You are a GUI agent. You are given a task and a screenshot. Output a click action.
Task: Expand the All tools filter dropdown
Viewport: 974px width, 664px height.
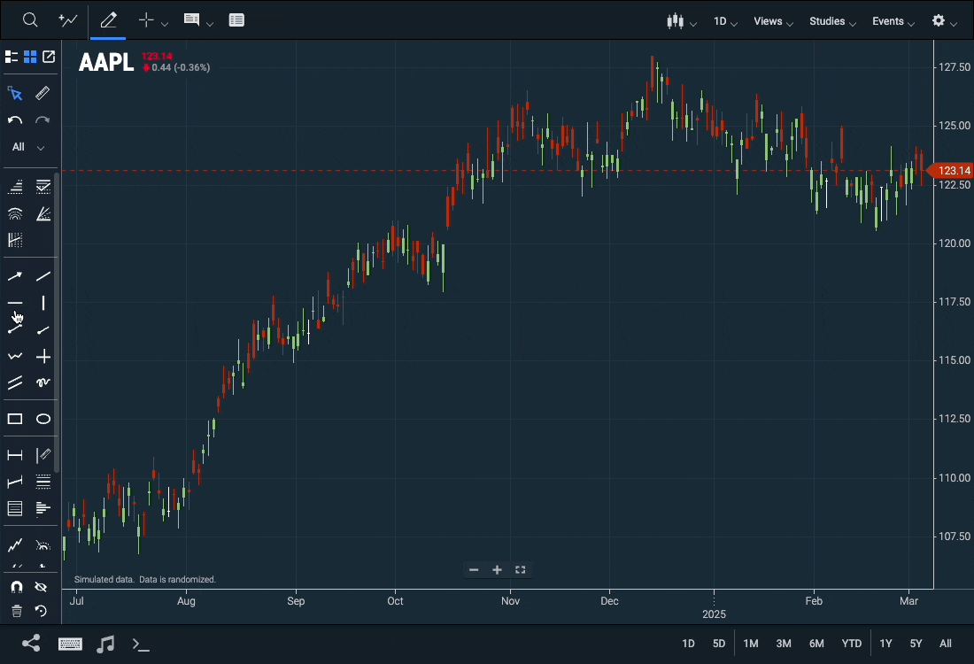tap(28, 147)
